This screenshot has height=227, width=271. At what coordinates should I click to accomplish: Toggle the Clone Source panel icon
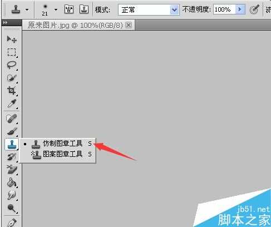coord(84,9)
